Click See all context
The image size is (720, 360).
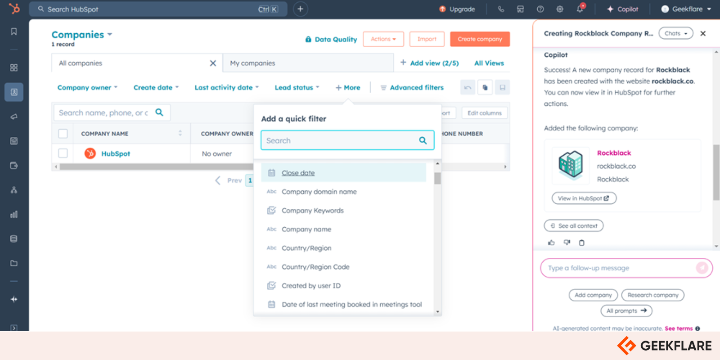(574, 226)
